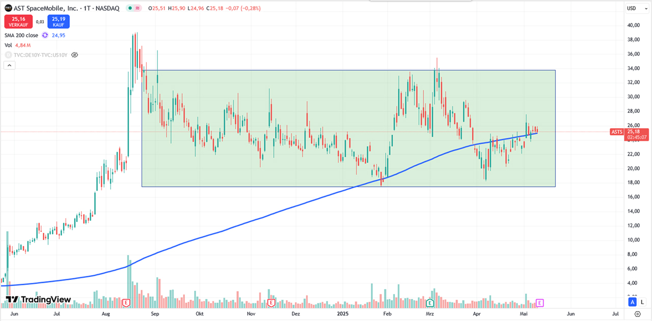
Task: Open the USD currency dropdown
Action: [x=637, y=8]
